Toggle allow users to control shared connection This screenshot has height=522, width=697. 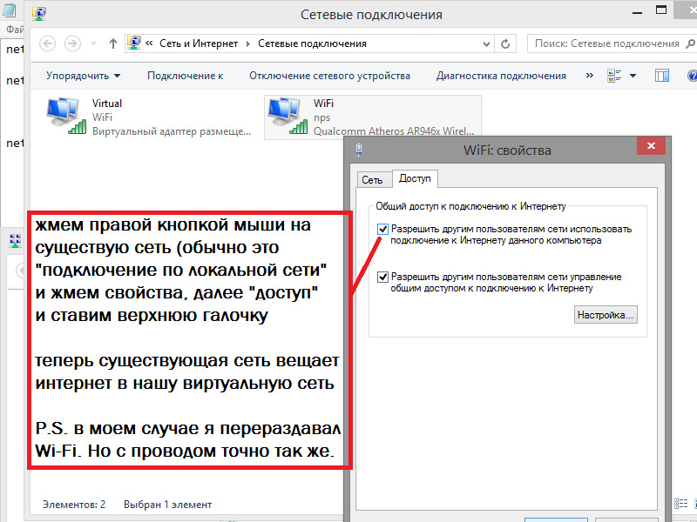tap(382, 278)
